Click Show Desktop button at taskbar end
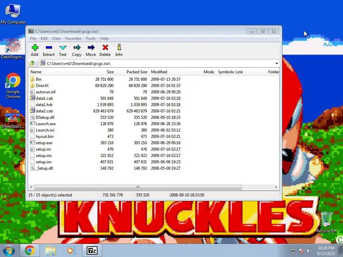 point(341,250)
